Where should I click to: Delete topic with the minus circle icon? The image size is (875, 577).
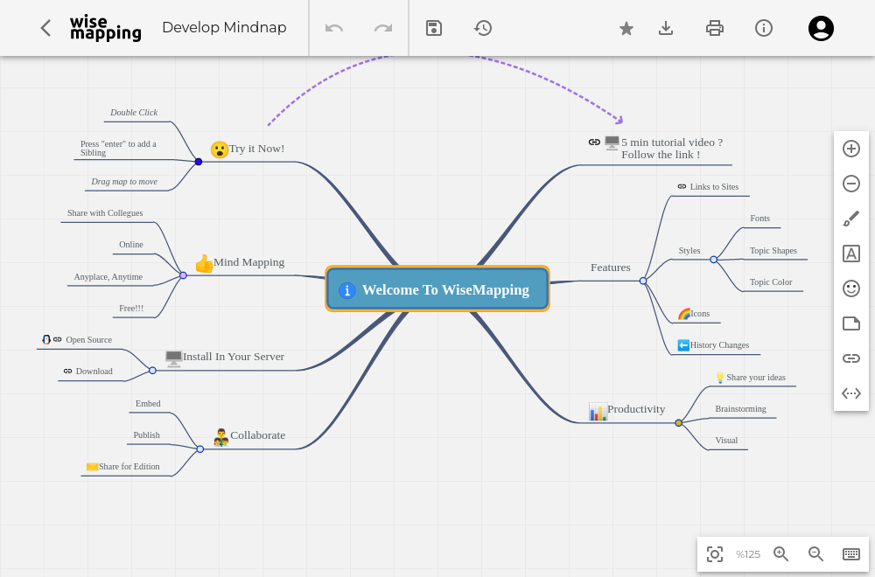(x=851, y=184)
